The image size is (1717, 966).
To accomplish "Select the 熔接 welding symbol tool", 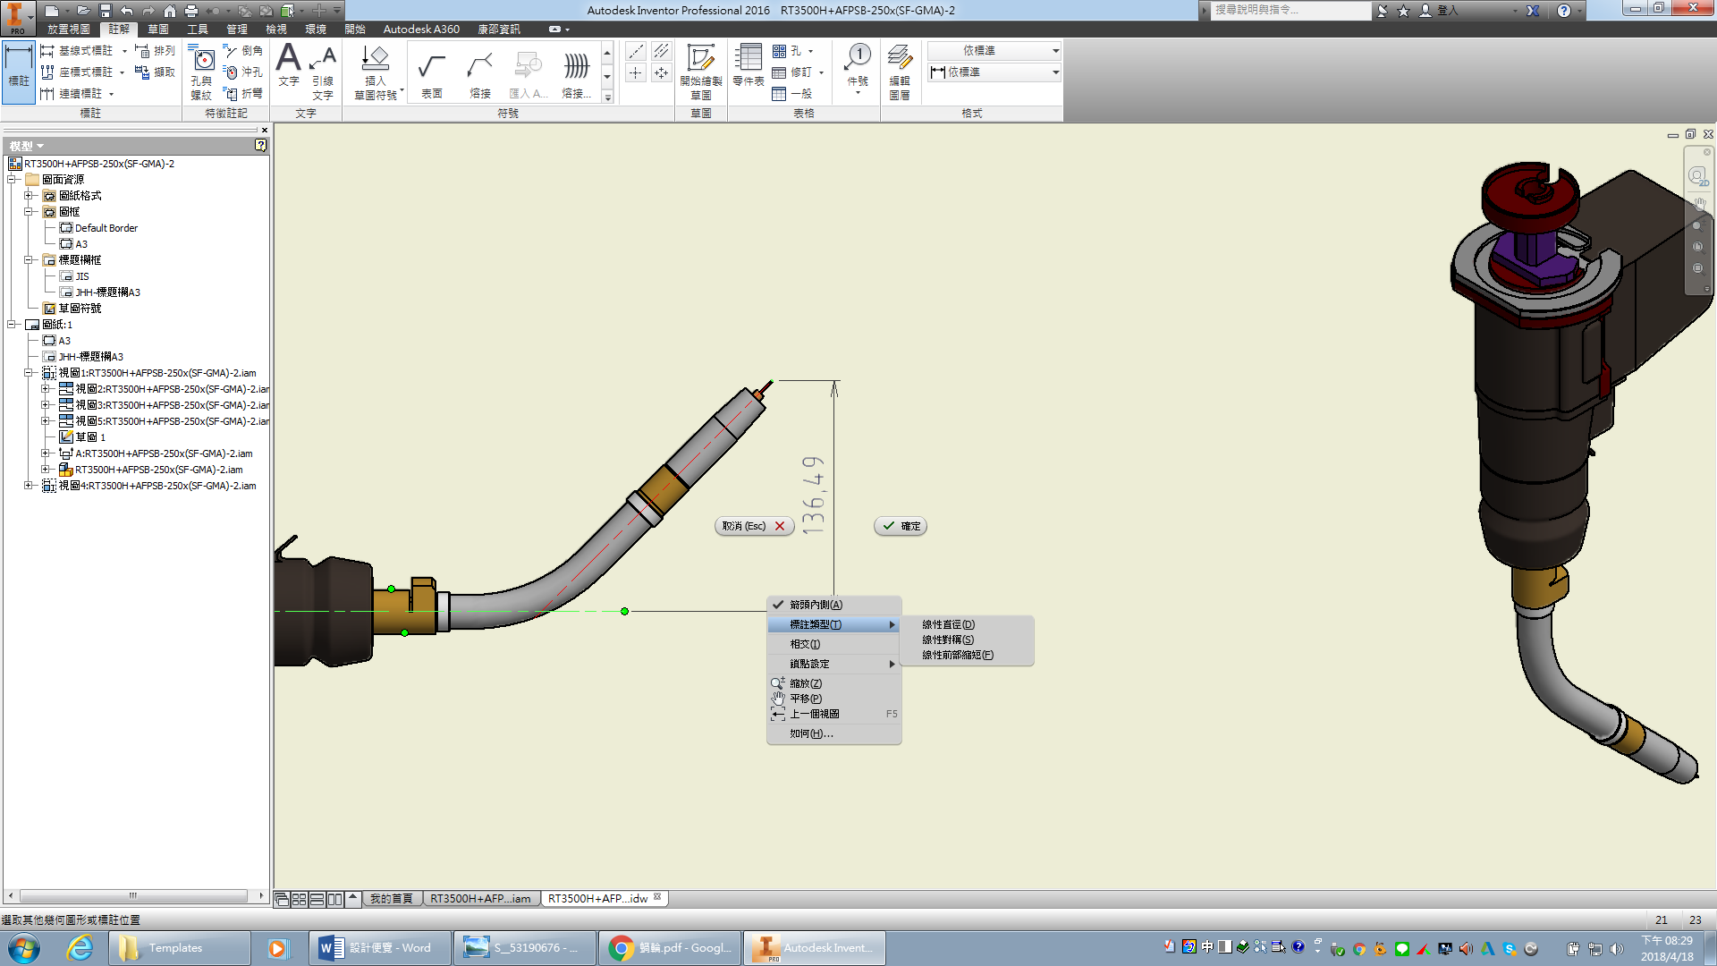I will point(480,75).
